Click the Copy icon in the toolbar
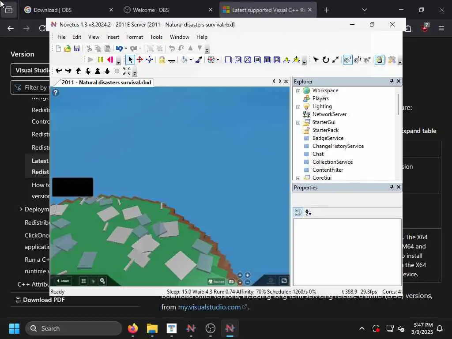 [x=98, y=49]
